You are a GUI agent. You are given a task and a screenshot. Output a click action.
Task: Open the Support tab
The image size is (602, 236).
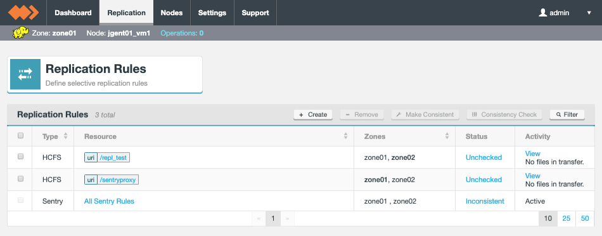[255, 13]
